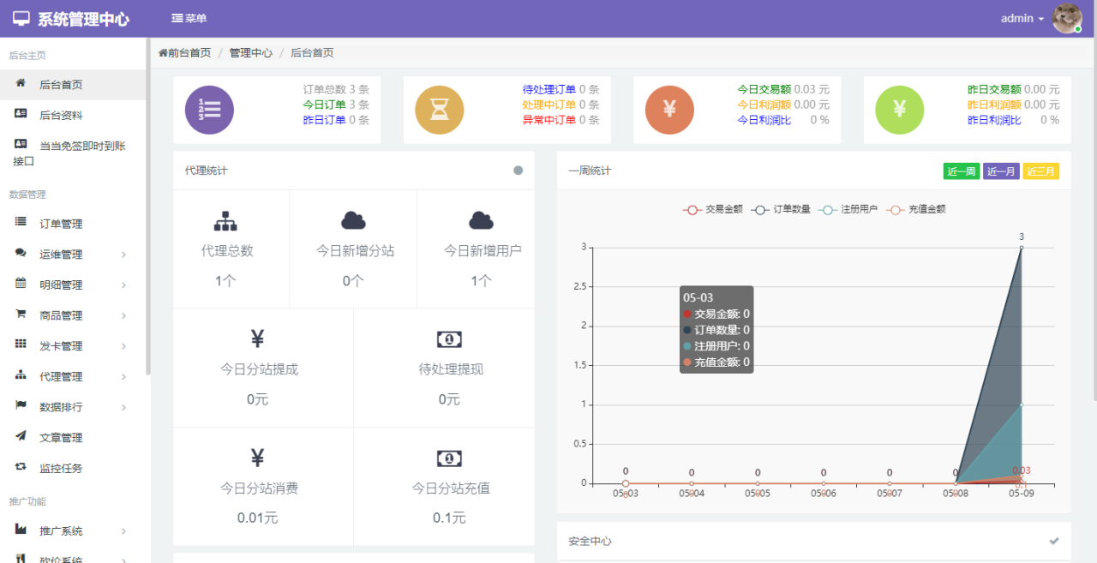Click the admin avatar picture
Viewport: 1097px width, 563px height.
click(x=1067, y=18)
